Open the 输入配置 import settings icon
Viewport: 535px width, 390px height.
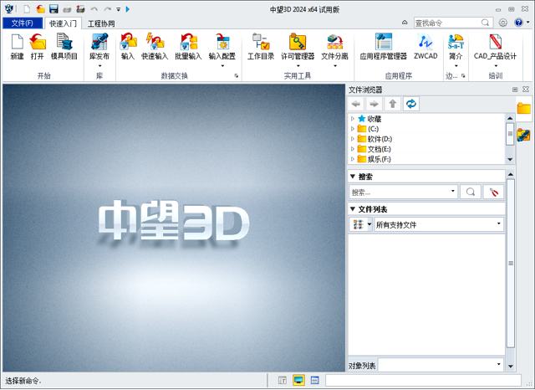(222, 42)
